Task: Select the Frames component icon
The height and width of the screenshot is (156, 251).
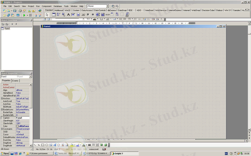Action: [x=54, y=15]
